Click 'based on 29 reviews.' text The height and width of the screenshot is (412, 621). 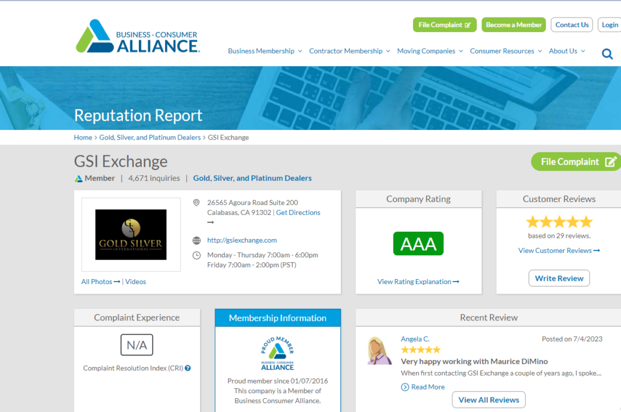pos(559,235)
